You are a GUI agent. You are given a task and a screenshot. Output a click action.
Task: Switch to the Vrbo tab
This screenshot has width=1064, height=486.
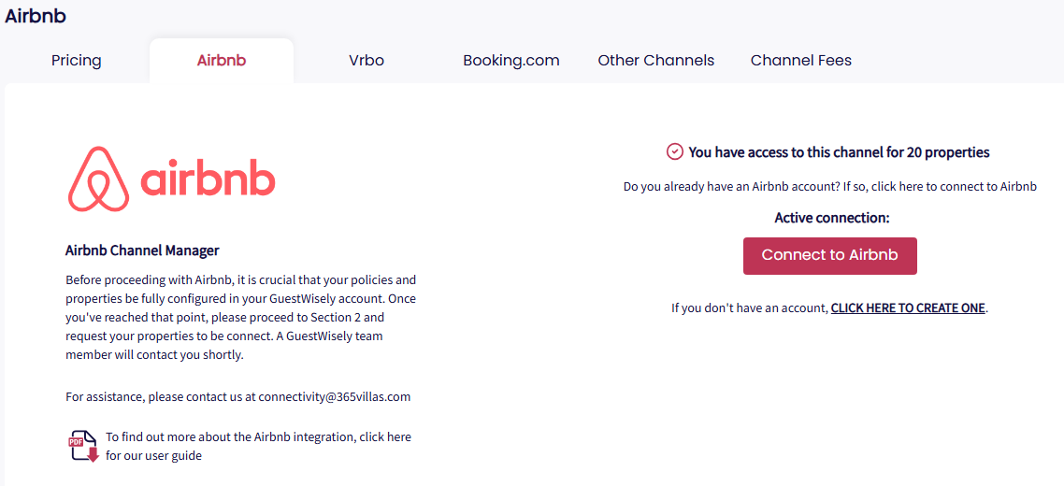367,61
